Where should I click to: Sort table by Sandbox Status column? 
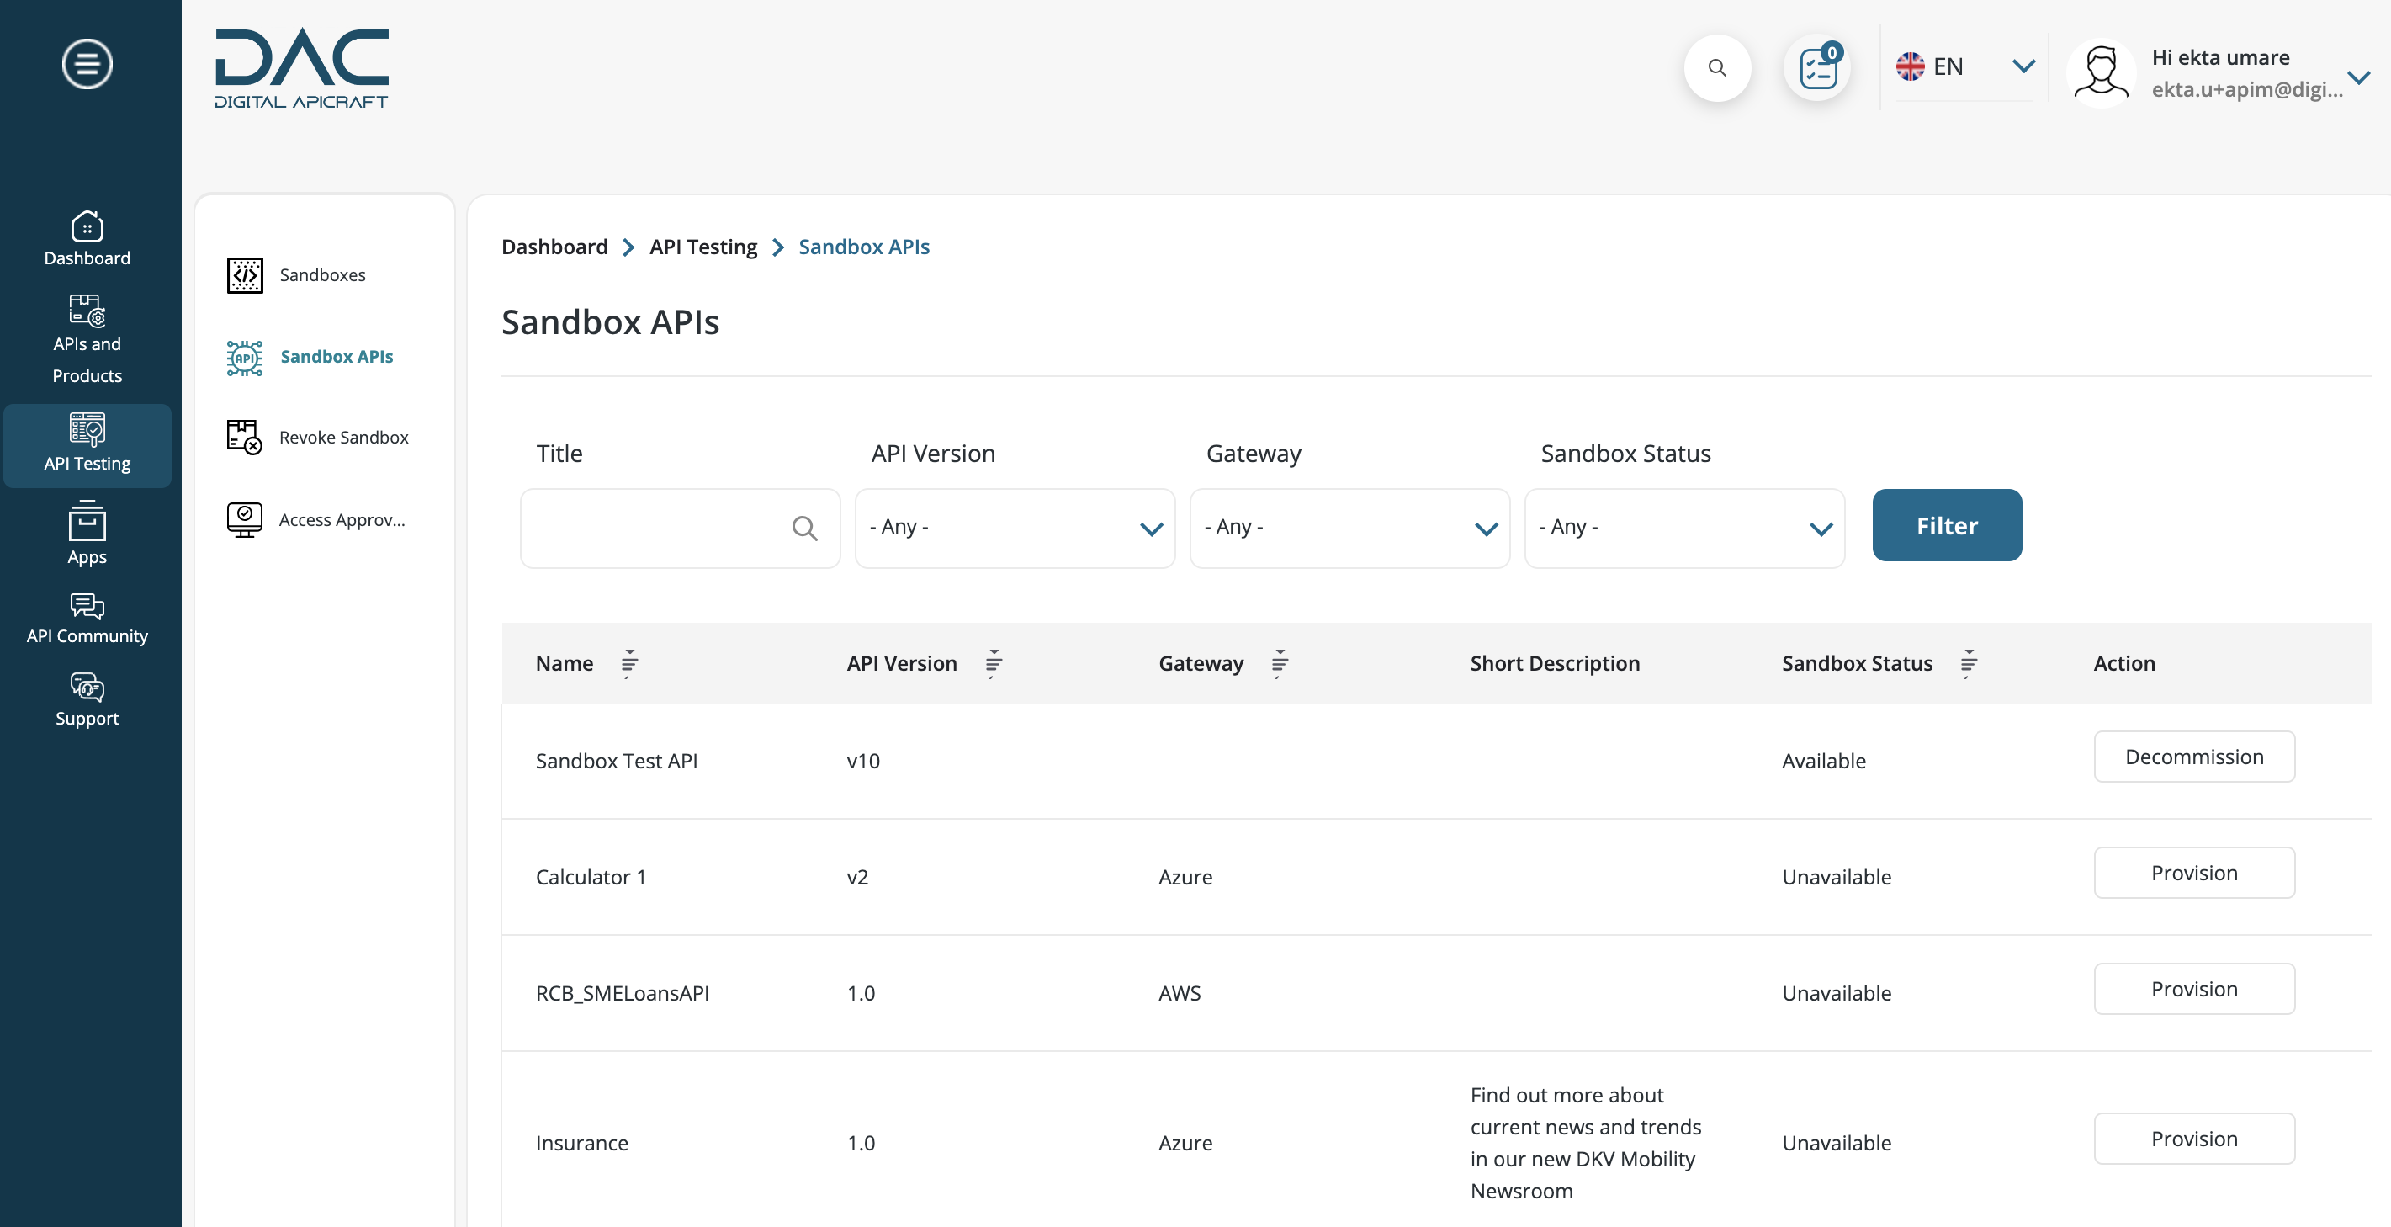1969,664
